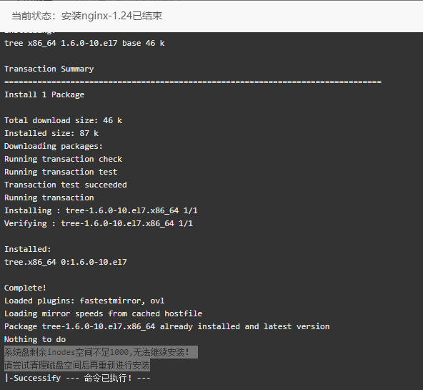Image resolution: width=423 pixels, height=390 pixels.
Task: Click the 'Transaction Summary' heading line
Action: point(49,69)
